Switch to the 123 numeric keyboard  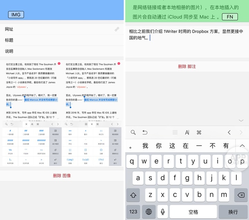tap(133, 211)
